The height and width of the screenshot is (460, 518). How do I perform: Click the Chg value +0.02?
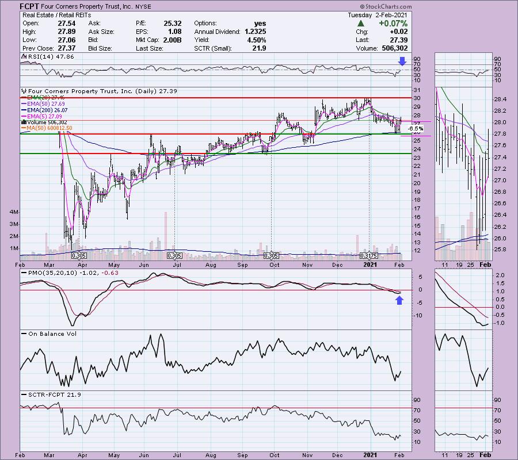pyautogui.click(x=398, y=32)
